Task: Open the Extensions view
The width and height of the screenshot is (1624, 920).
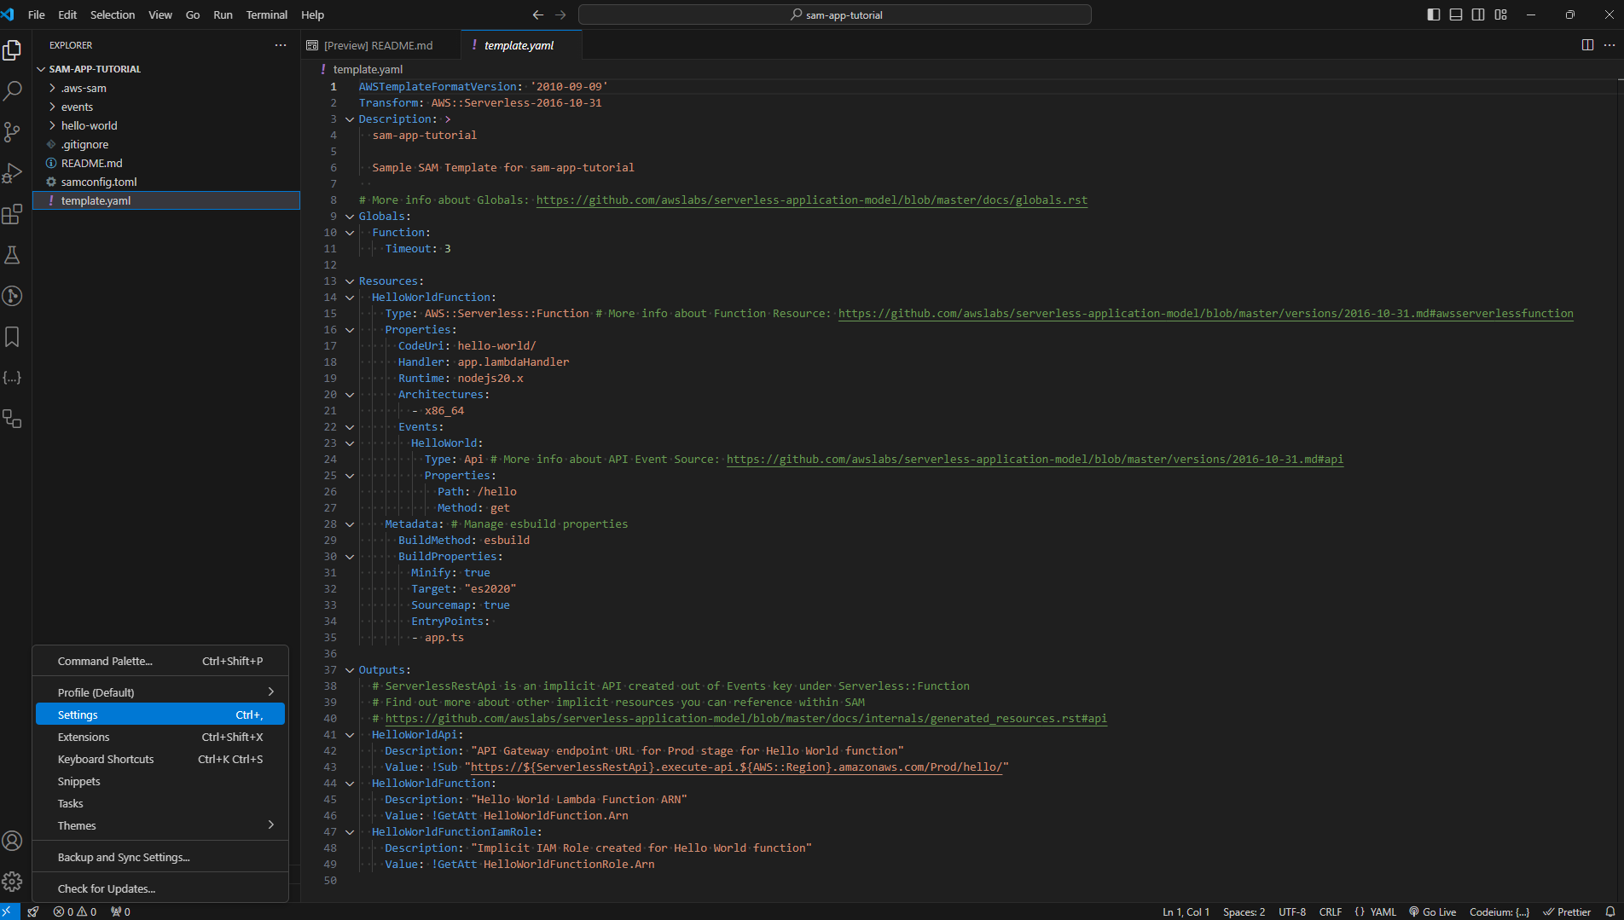Action: [x=13, y=214]
